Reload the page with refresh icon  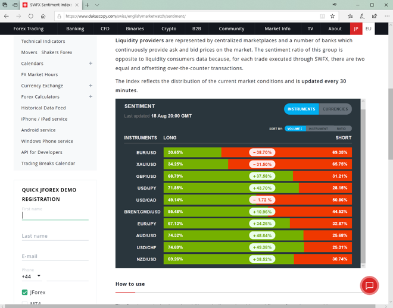click(30, 16)
